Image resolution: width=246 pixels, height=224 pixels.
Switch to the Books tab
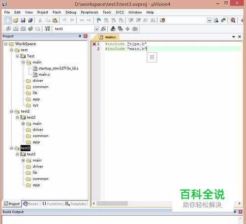point(31,204)
